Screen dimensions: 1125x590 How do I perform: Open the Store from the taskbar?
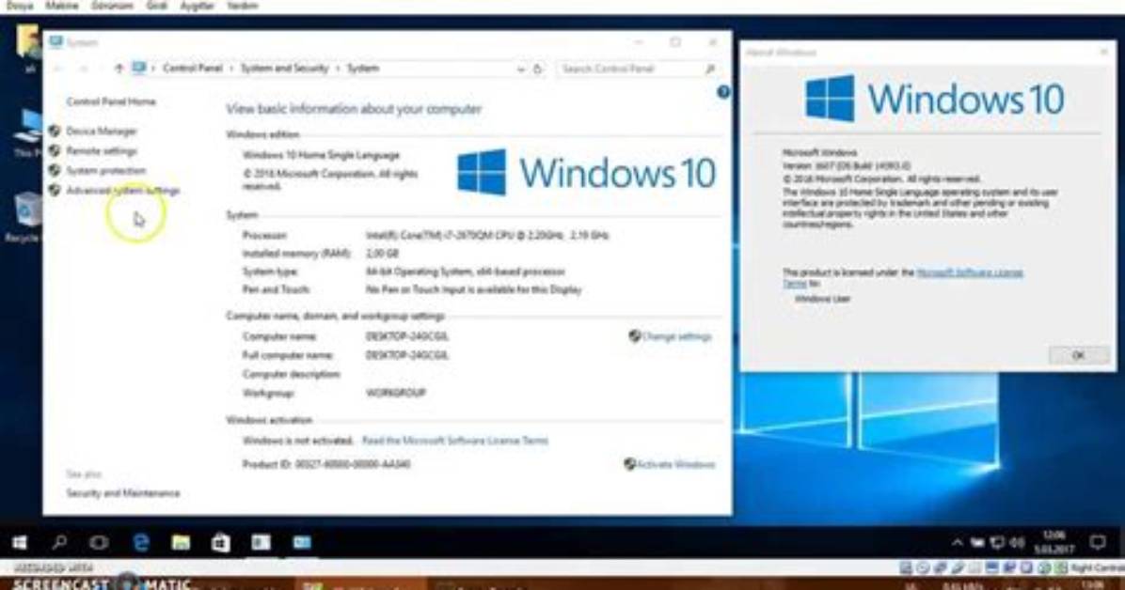(x=221, y=543)
